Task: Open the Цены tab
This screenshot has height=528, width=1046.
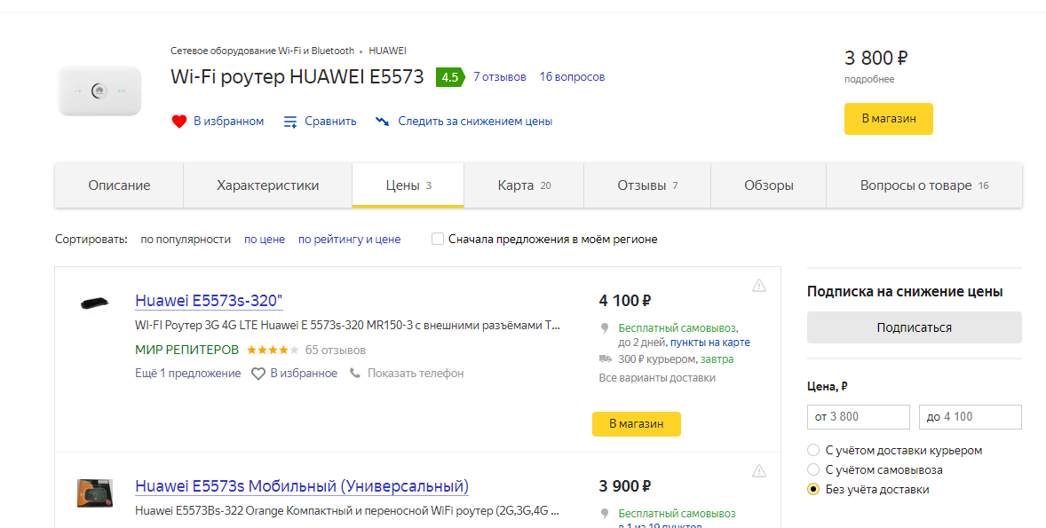Action: tap(408, 185)
